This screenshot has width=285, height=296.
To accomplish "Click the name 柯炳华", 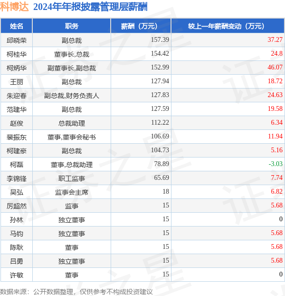I will pos(17,68).
